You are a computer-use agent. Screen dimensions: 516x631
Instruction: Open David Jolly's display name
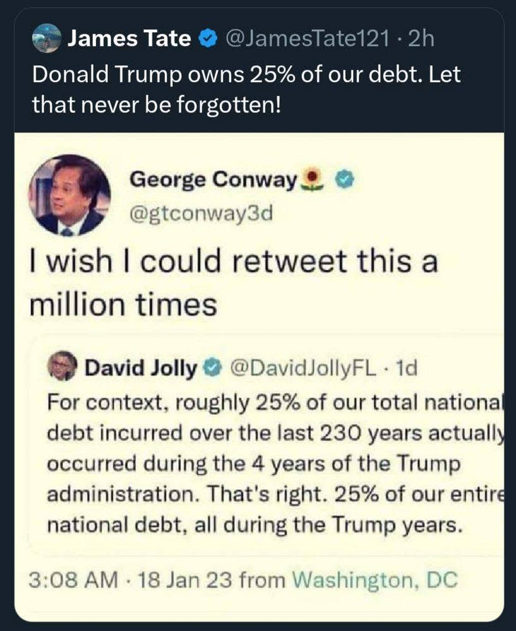[140, 369]
